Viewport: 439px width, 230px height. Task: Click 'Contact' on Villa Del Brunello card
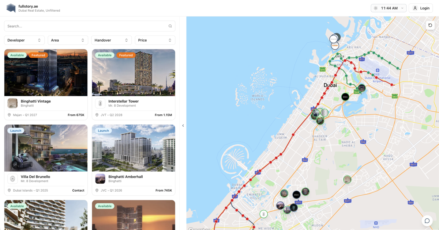(x=78, y=191)
